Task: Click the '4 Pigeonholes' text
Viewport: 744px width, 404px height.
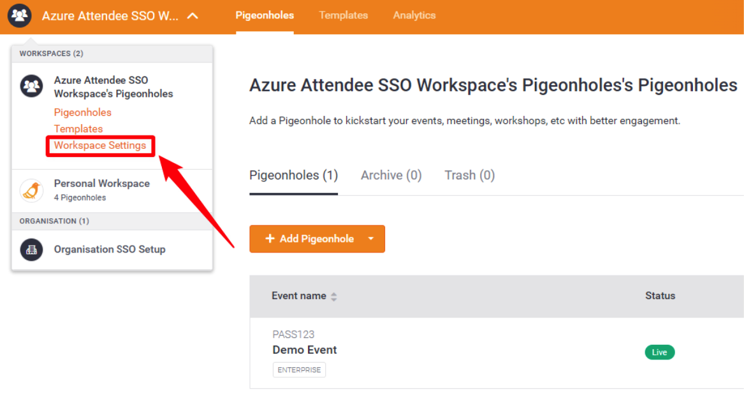Action: point(80,198)
